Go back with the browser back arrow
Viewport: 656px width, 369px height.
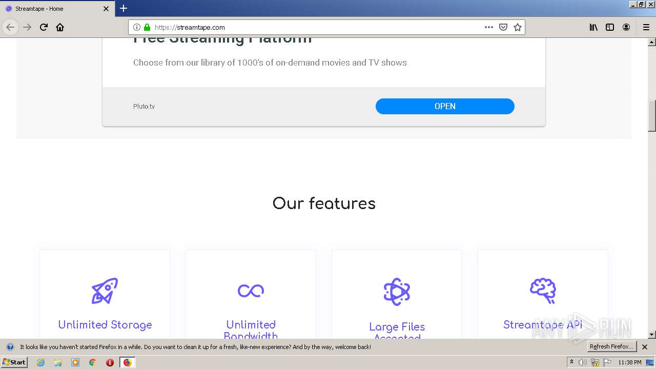tap(10, 27)
